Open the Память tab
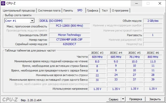The height and width of the screenshot is (103, 166). pyautogui.click(x=68, y=11)
